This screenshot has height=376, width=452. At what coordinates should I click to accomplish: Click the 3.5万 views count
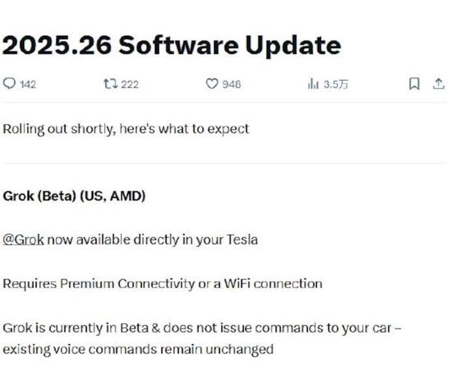[x=336, y=84]
